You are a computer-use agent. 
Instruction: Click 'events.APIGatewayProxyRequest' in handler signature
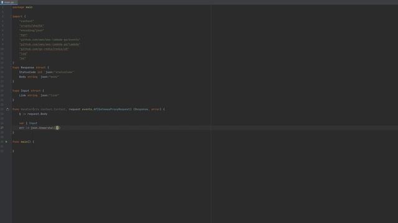(x=106, y=109)
